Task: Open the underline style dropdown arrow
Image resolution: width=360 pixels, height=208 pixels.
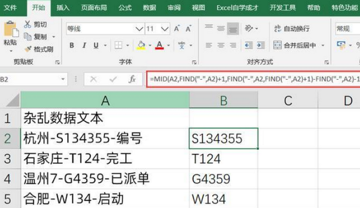Action: [105, 45]
